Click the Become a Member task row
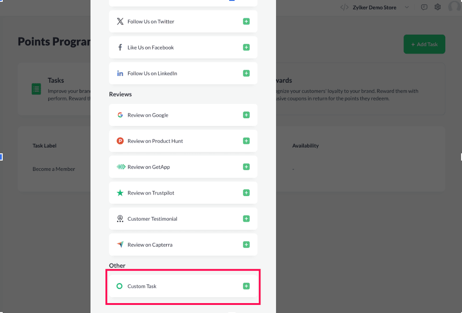This screenshot has height=313, width=462. point(54,169)
